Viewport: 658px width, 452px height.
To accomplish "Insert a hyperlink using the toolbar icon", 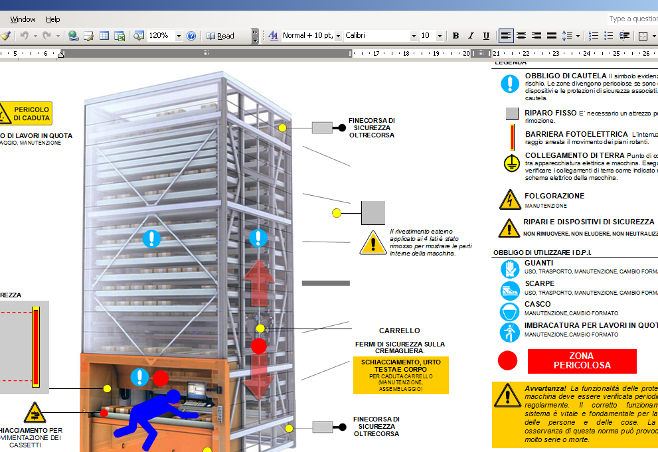I will coord(74,36).
